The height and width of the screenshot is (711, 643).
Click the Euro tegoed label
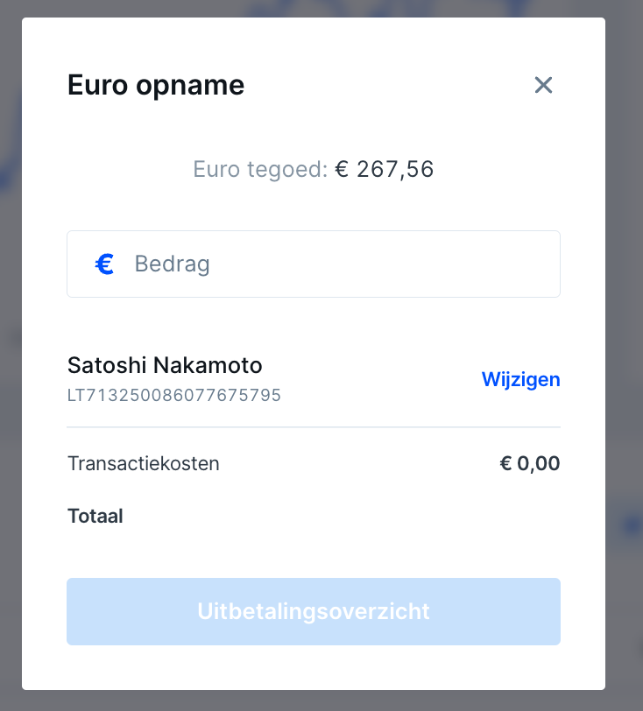point(260,170)
